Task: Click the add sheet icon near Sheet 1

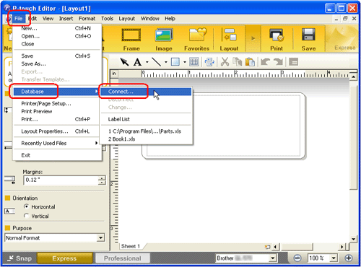Action: 267,247
